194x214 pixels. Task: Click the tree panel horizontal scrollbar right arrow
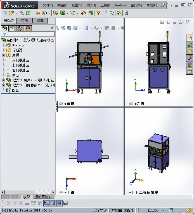[53, 192]
